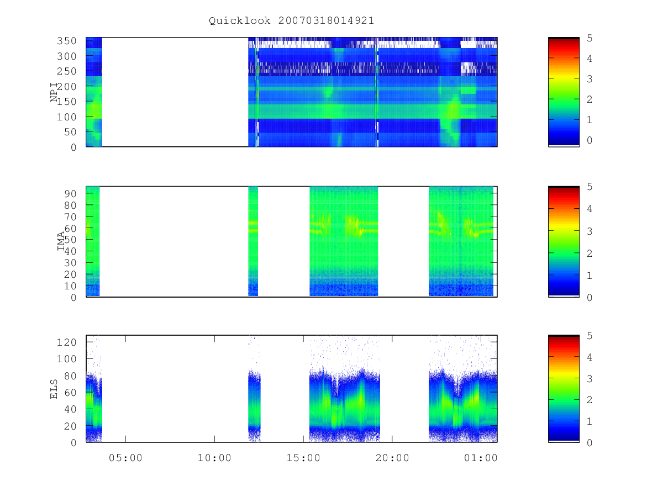
Task: Click the ELS axis label
Action: (54, 389)
